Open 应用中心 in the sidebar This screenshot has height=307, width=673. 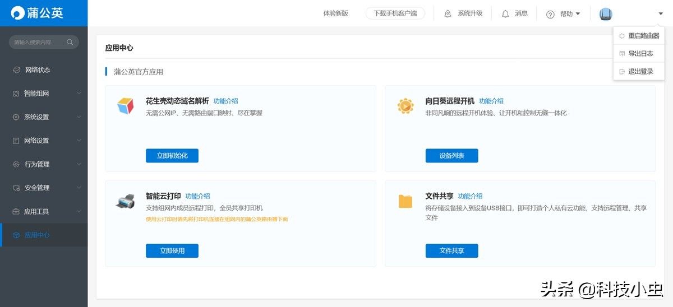pyautogui.click(x=44, y=235)
